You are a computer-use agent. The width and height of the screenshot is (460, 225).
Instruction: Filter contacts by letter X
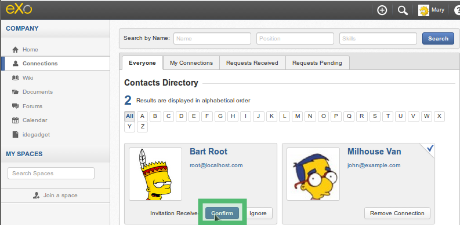(x=439, y=116)
